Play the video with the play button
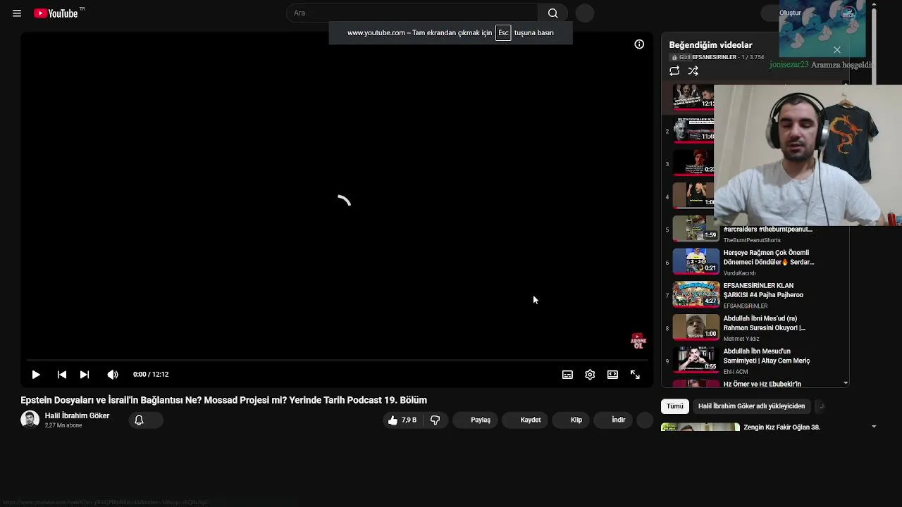Screen dimensions: 902x507 pyautogui.click(x=36, y=375)
